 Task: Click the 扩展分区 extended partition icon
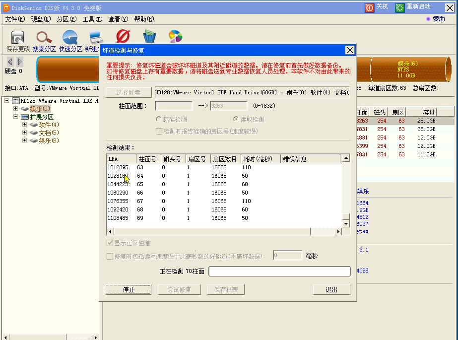point(25,117)
